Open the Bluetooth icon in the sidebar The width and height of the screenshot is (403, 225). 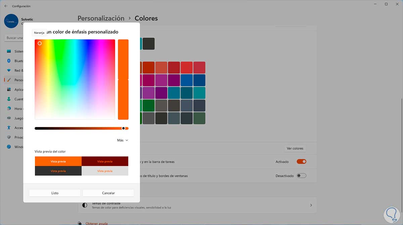[x=9, y=61]
